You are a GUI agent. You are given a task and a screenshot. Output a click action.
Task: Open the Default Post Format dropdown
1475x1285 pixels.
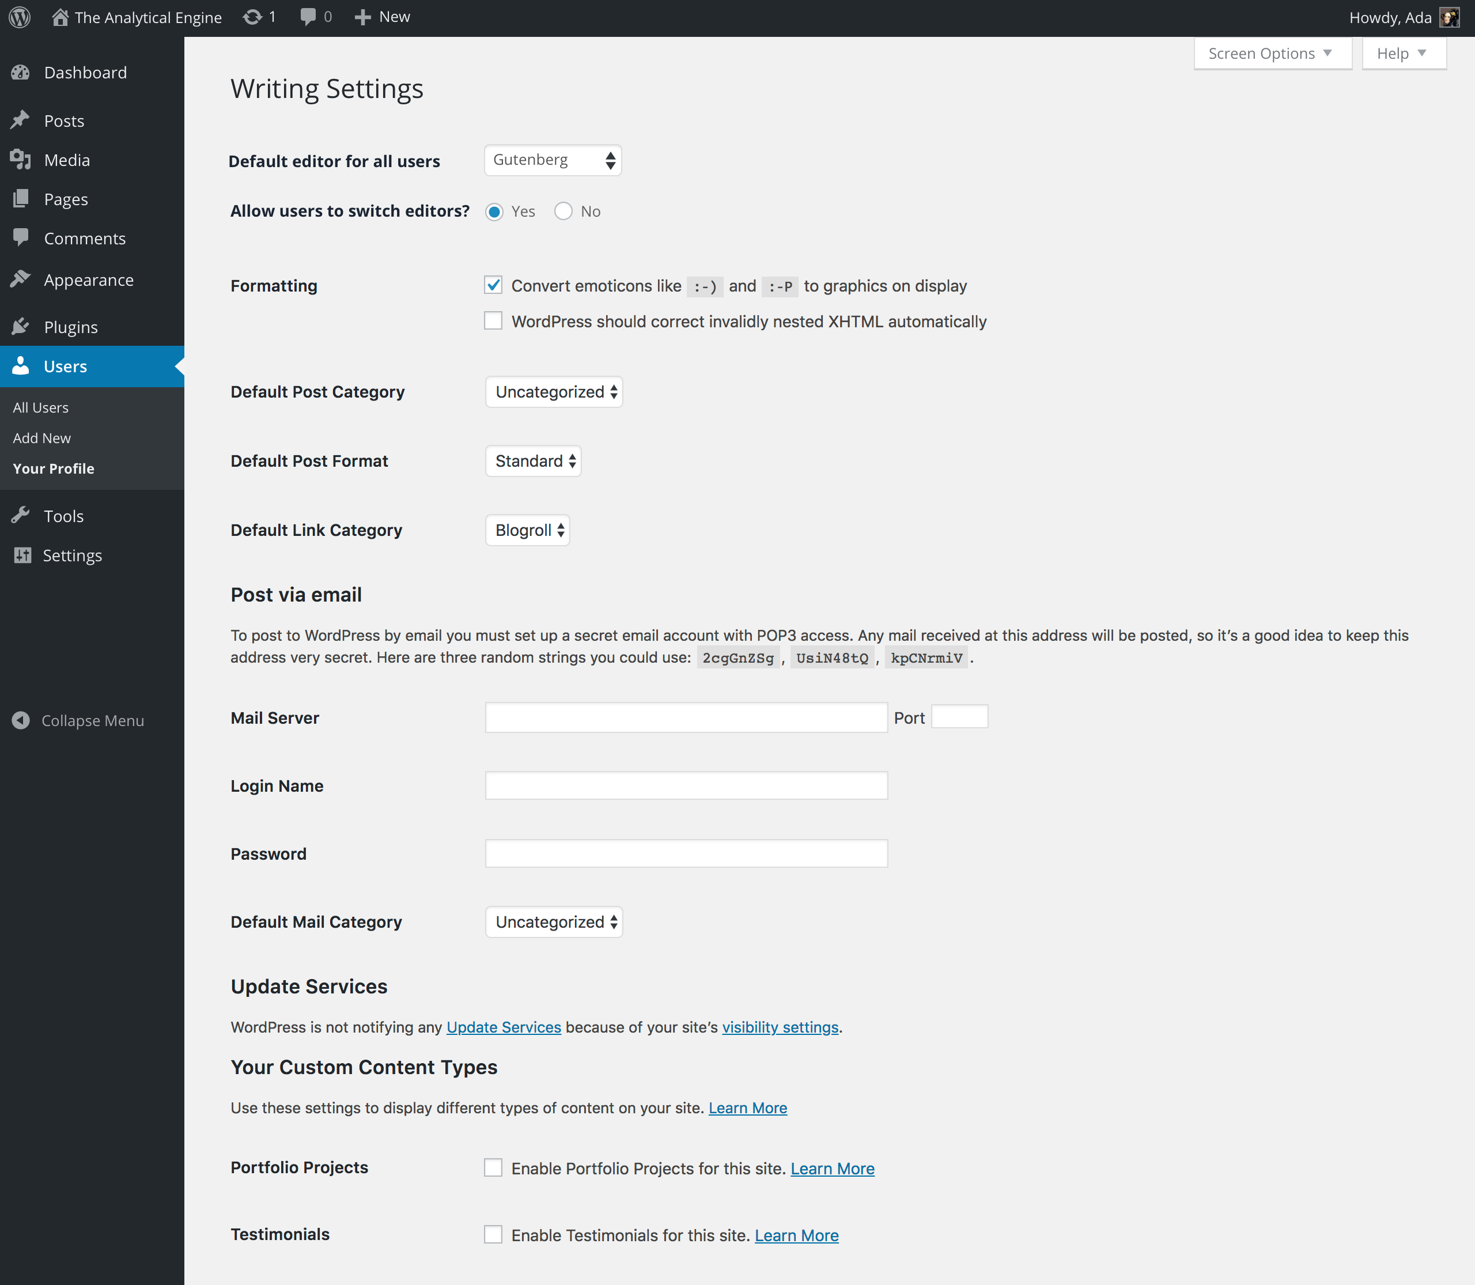tap(532, 460)
